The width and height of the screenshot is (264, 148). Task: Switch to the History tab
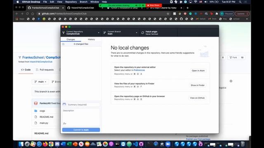pos(91,39)
